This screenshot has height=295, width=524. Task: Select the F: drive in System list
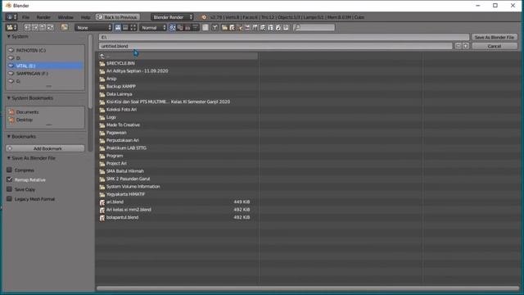click(45, 73)
